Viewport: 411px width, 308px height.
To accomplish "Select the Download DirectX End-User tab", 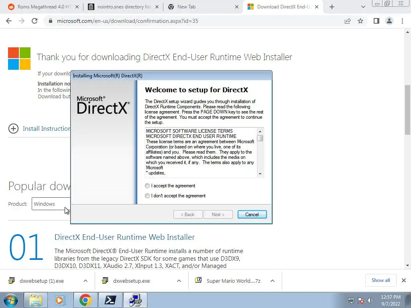I will coord(283,7).
